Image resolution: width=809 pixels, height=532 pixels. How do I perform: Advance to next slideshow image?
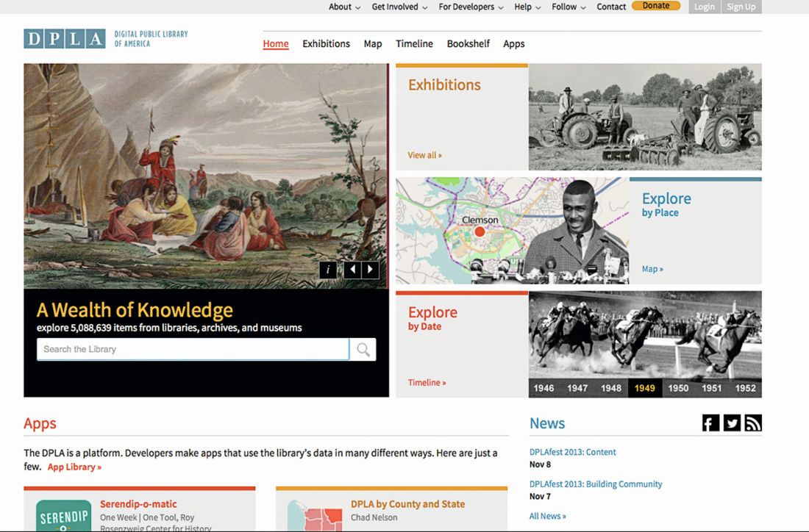click(x=371, y=270)
